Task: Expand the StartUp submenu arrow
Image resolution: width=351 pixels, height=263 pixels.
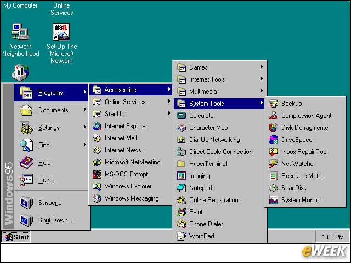Action: [169, 113]
